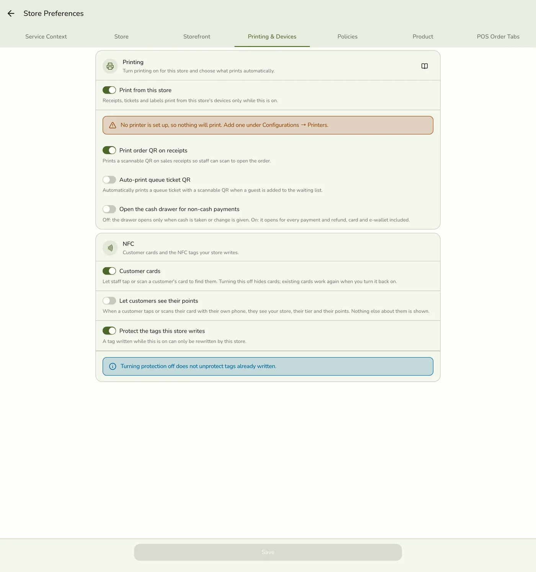Screen dimensions: 536x572
Task: Click the no printer set up warning banner
Action: pyautogui.click(x=268, y=125)
